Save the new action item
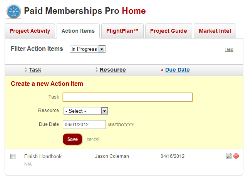 tap(72, 139)
